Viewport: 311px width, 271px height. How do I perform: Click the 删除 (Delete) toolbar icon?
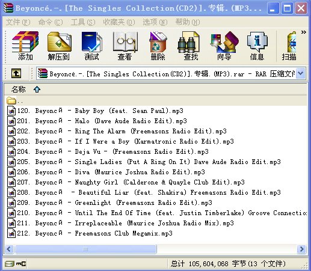click(158, 46)
